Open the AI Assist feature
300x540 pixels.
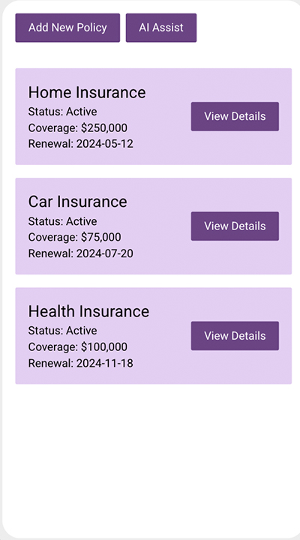161,28
